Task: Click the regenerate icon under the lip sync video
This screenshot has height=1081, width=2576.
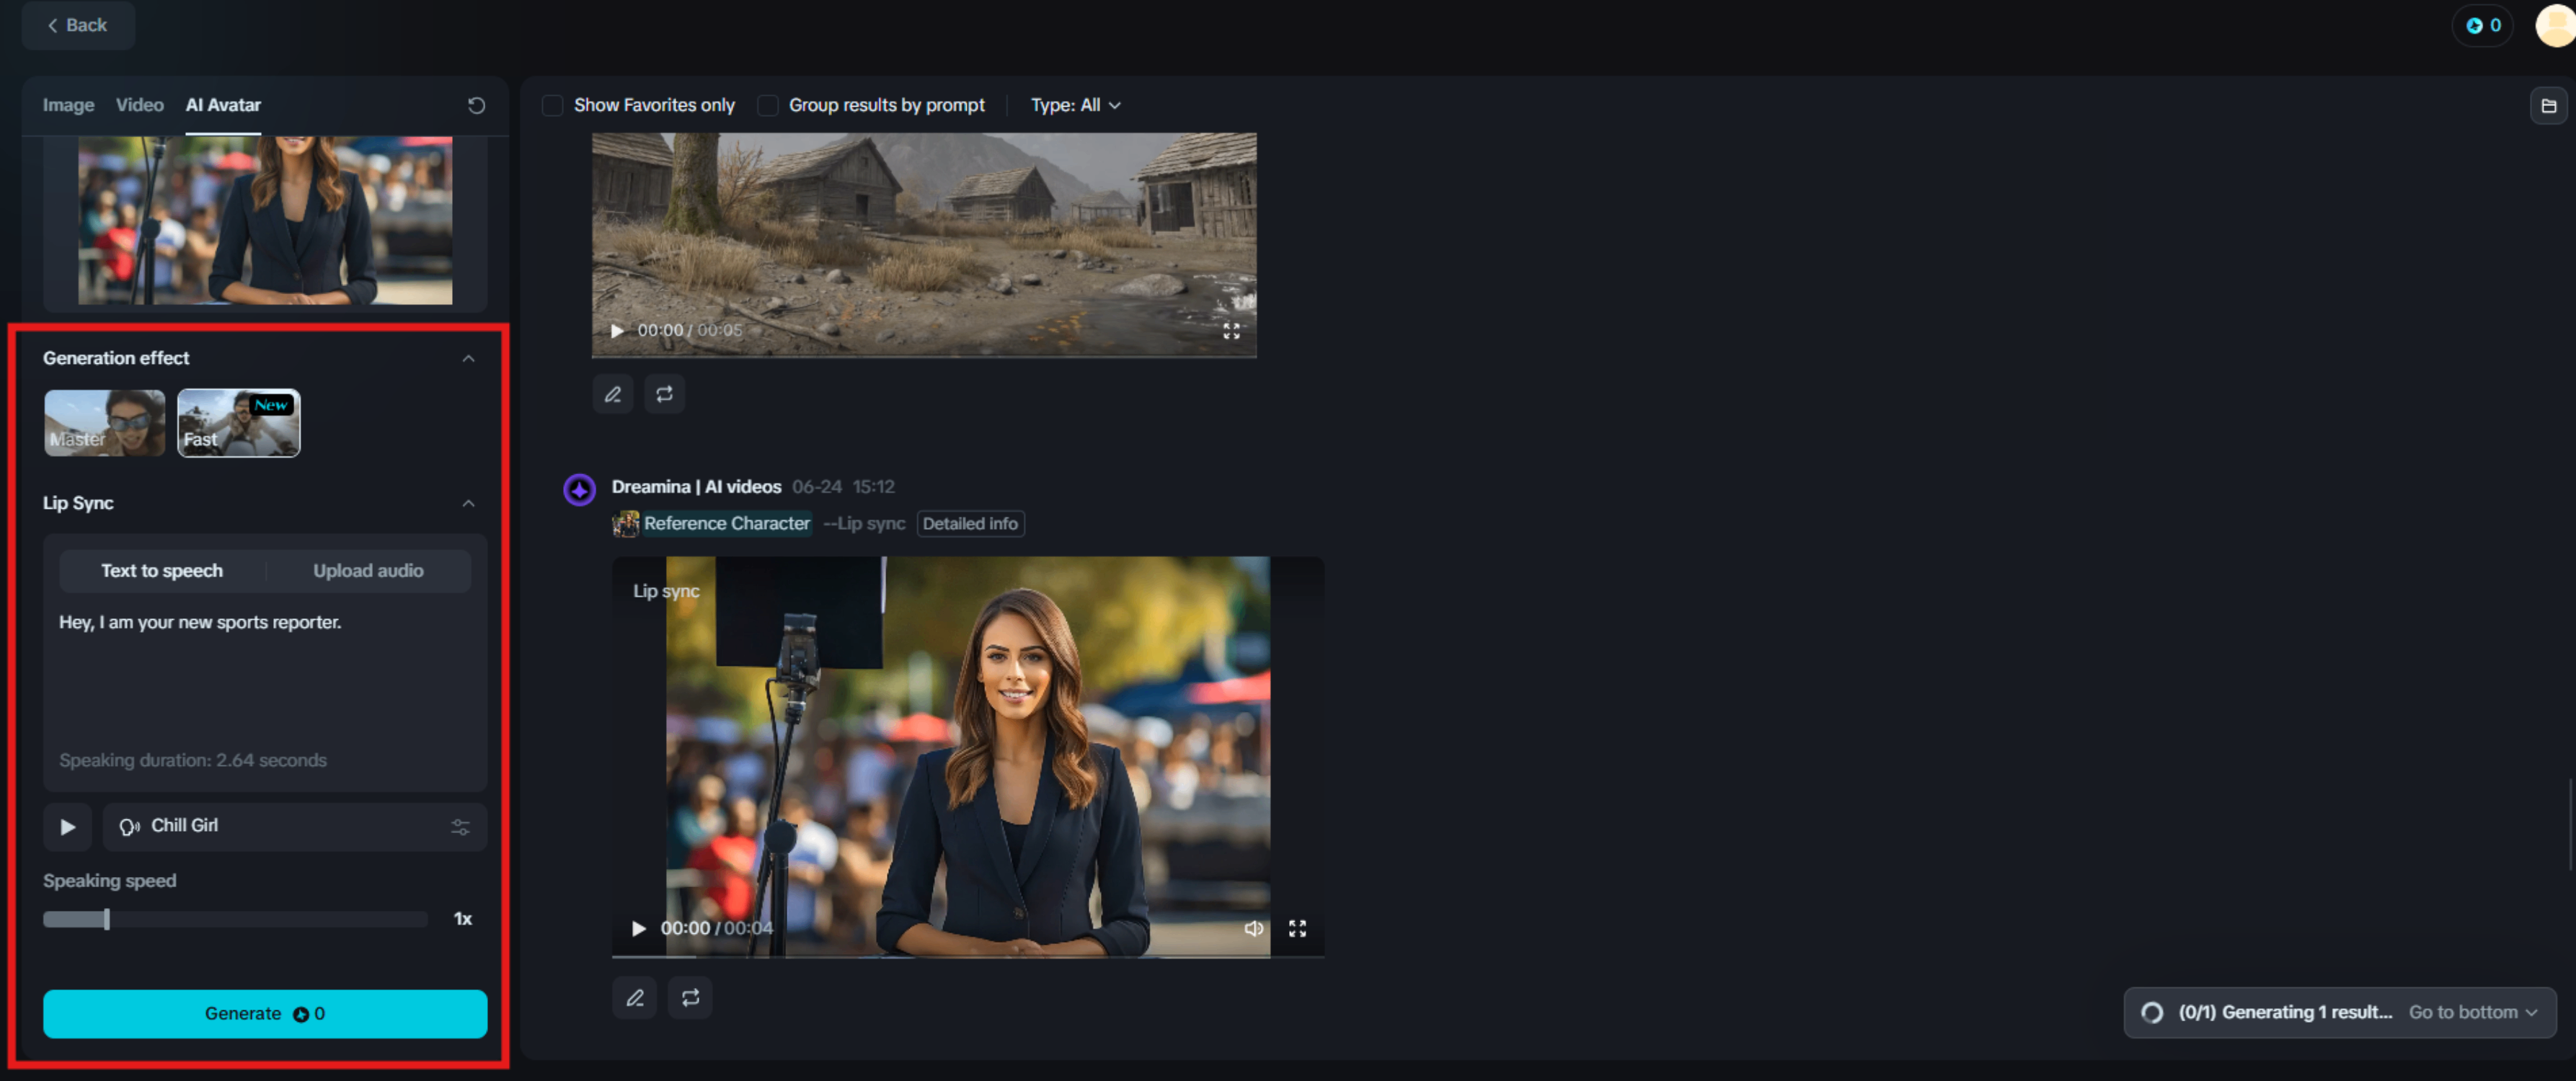Action: 690,998
